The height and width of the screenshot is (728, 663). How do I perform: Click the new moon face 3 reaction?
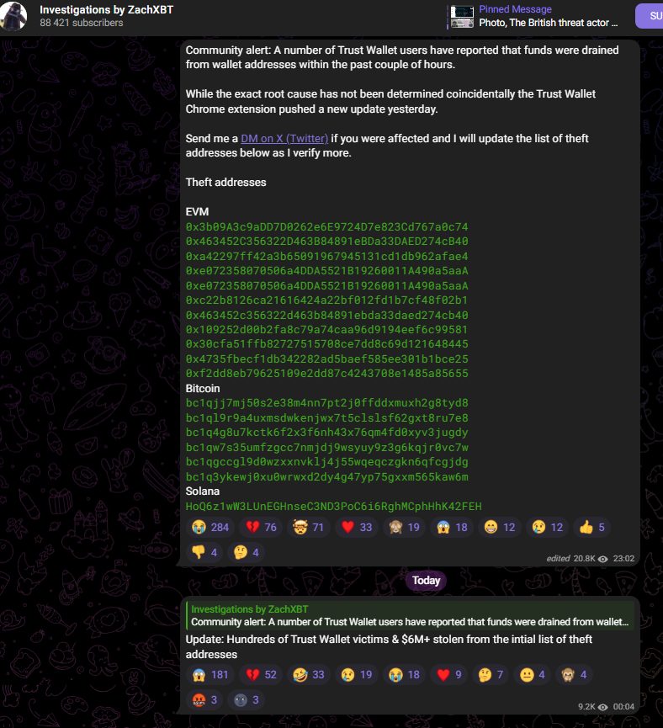[x=247, y=699]
